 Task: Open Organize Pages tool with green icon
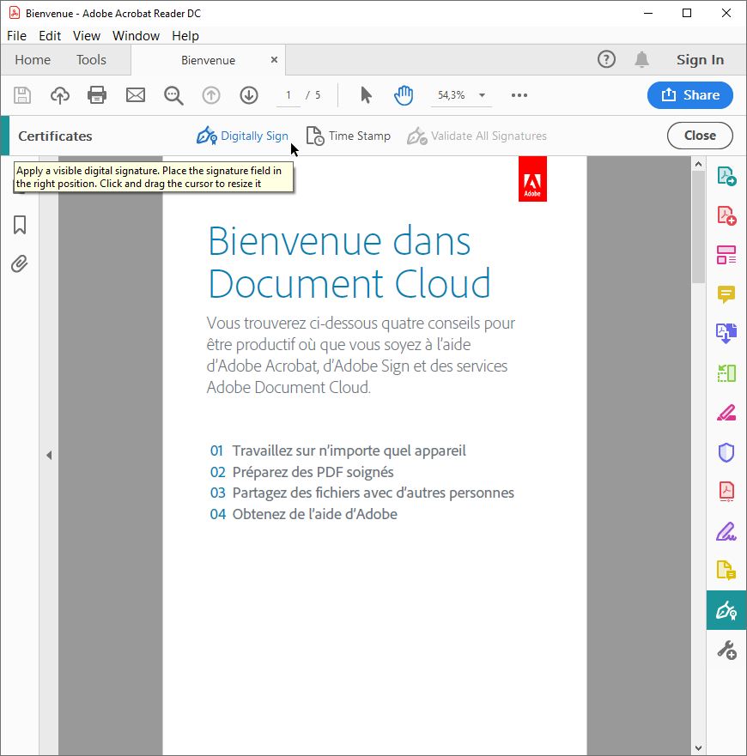[726, 372]
